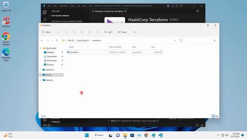Open the Explorer icon in VS Code activity bar
The height and width of the screenshot is (139, 247).
click(x=45, y=12)
